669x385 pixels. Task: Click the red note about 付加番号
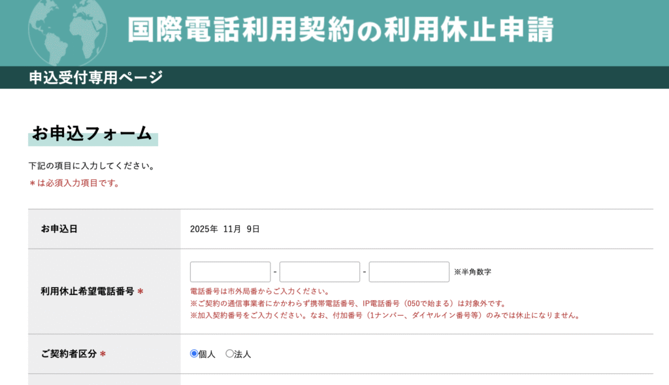tap(385, 315)
